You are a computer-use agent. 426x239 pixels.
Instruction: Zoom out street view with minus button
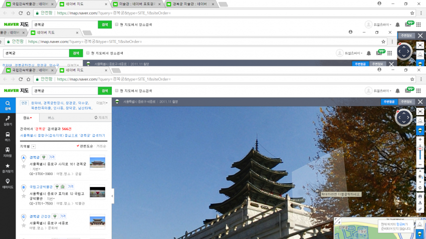[420, 164]
